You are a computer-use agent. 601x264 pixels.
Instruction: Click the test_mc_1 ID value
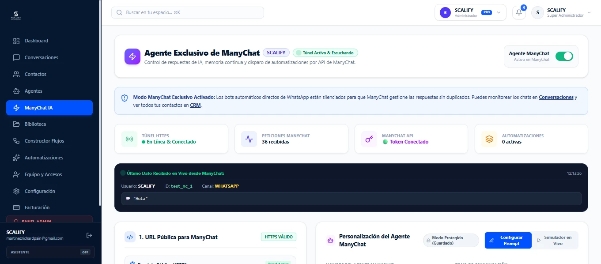[181, 186]
